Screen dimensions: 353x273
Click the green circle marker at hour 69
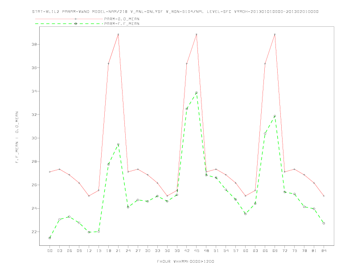(275, 116)
